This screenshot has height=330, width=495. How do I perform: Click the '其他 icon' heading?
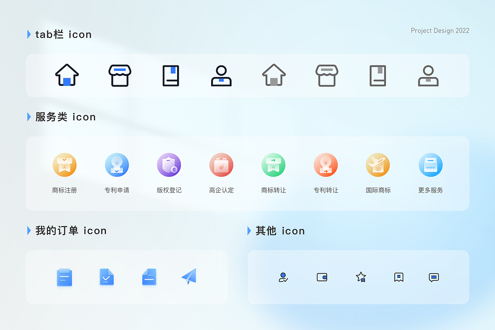click(x=280, y=231)
